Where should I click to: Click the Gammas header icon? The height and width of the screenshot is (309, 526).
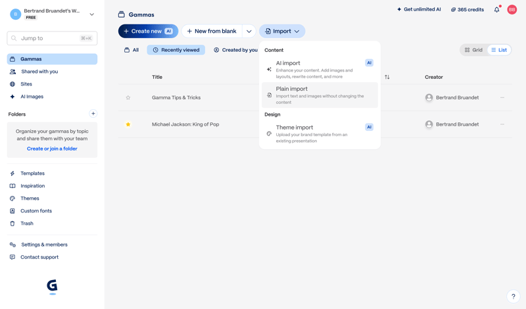coord(122,14)
